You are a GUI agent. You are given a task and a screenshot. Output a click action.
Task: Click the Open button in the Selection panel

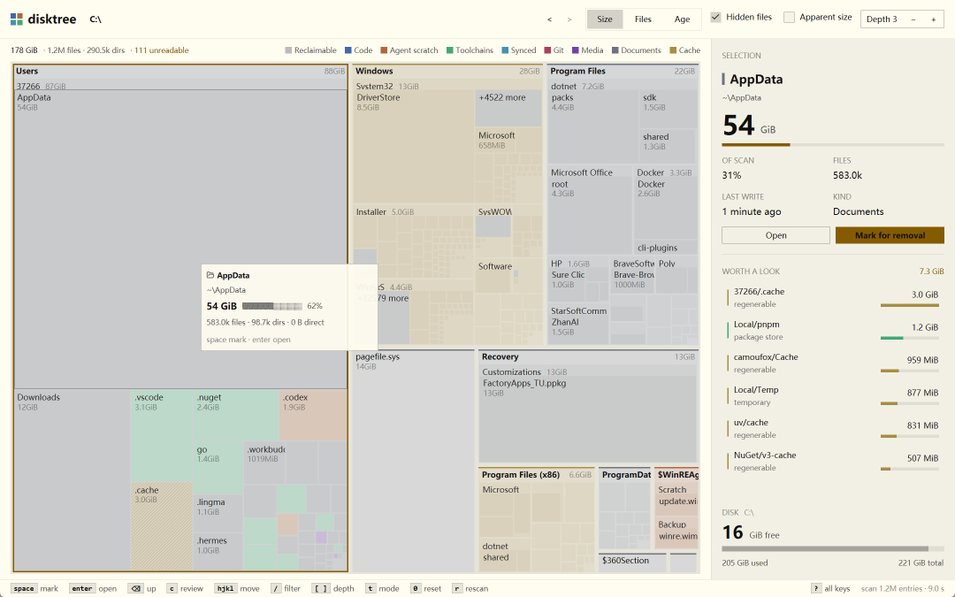tap(776, 235)
